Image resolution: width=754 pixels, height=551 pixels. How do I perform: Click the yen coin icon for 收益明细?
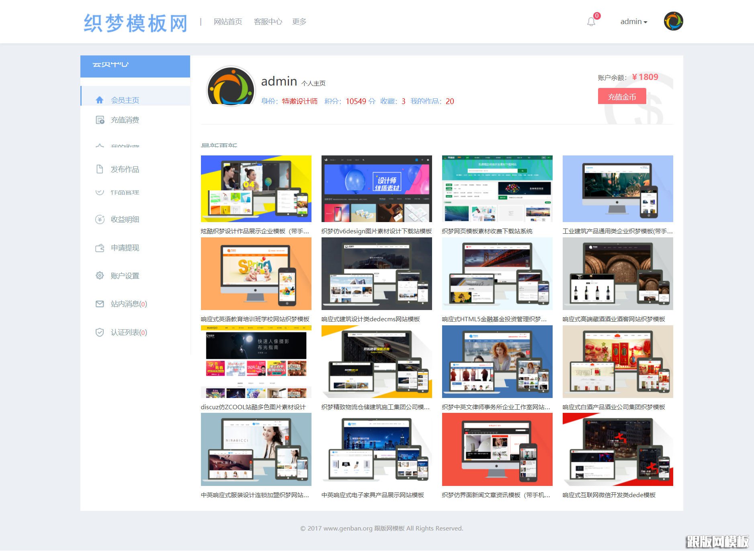pyautogui.click(x=100, y=219)
